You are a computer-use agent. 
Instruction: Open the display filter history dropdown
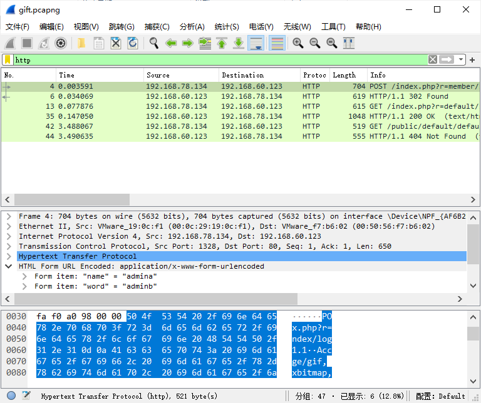click(x=461, y=60)
